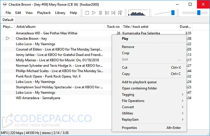The image size is (210, 136).
Task: Skip to the previous track
Action: tap(107, 13)
